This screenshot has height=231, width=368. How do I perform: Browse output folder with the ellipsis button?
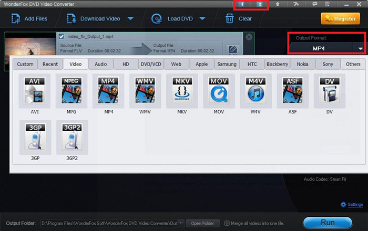180,223
